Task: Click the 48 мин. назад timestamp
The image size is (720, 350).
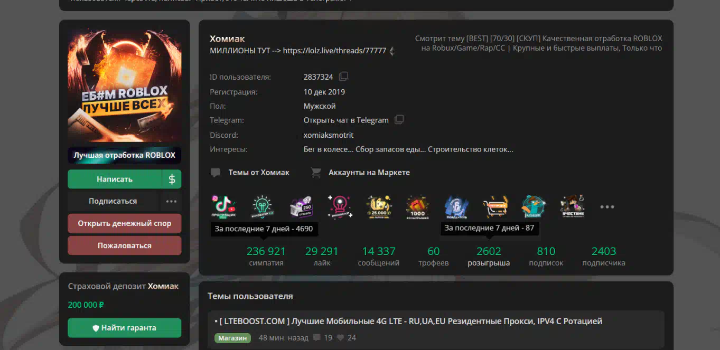Action: tap(284, 338)
